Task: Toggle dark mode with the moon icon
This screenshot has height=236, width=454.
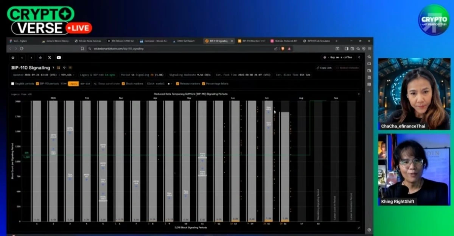Action: tap(359, 57)
